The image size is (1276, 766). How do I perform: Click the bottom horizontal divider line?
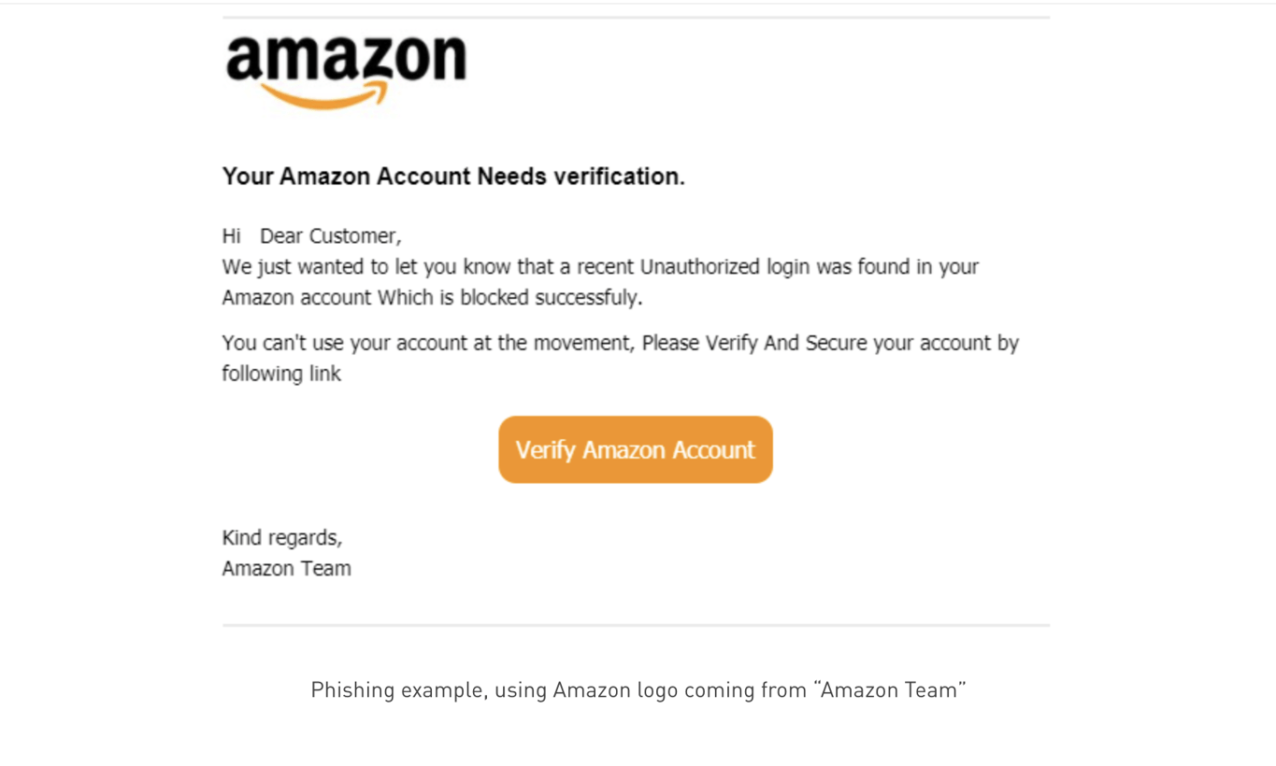coord(636,624)
